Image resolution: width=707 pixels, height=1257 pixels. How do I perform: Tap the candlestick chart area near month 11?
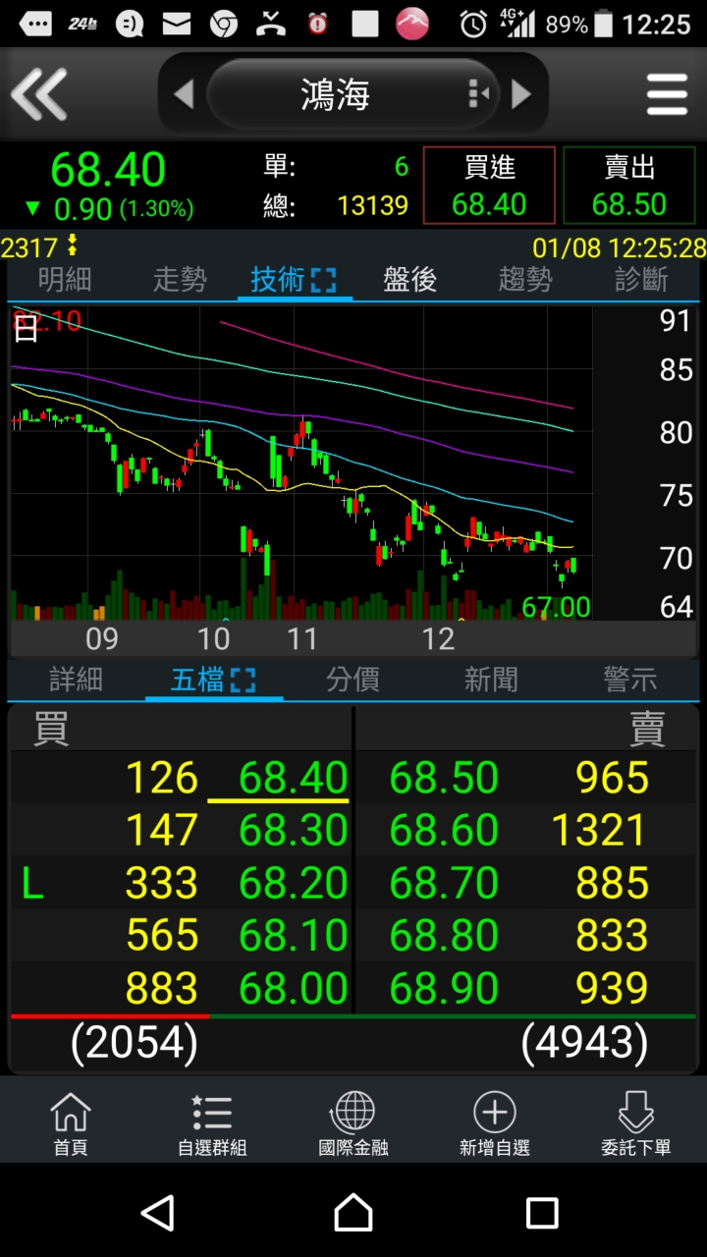point(301,462)
